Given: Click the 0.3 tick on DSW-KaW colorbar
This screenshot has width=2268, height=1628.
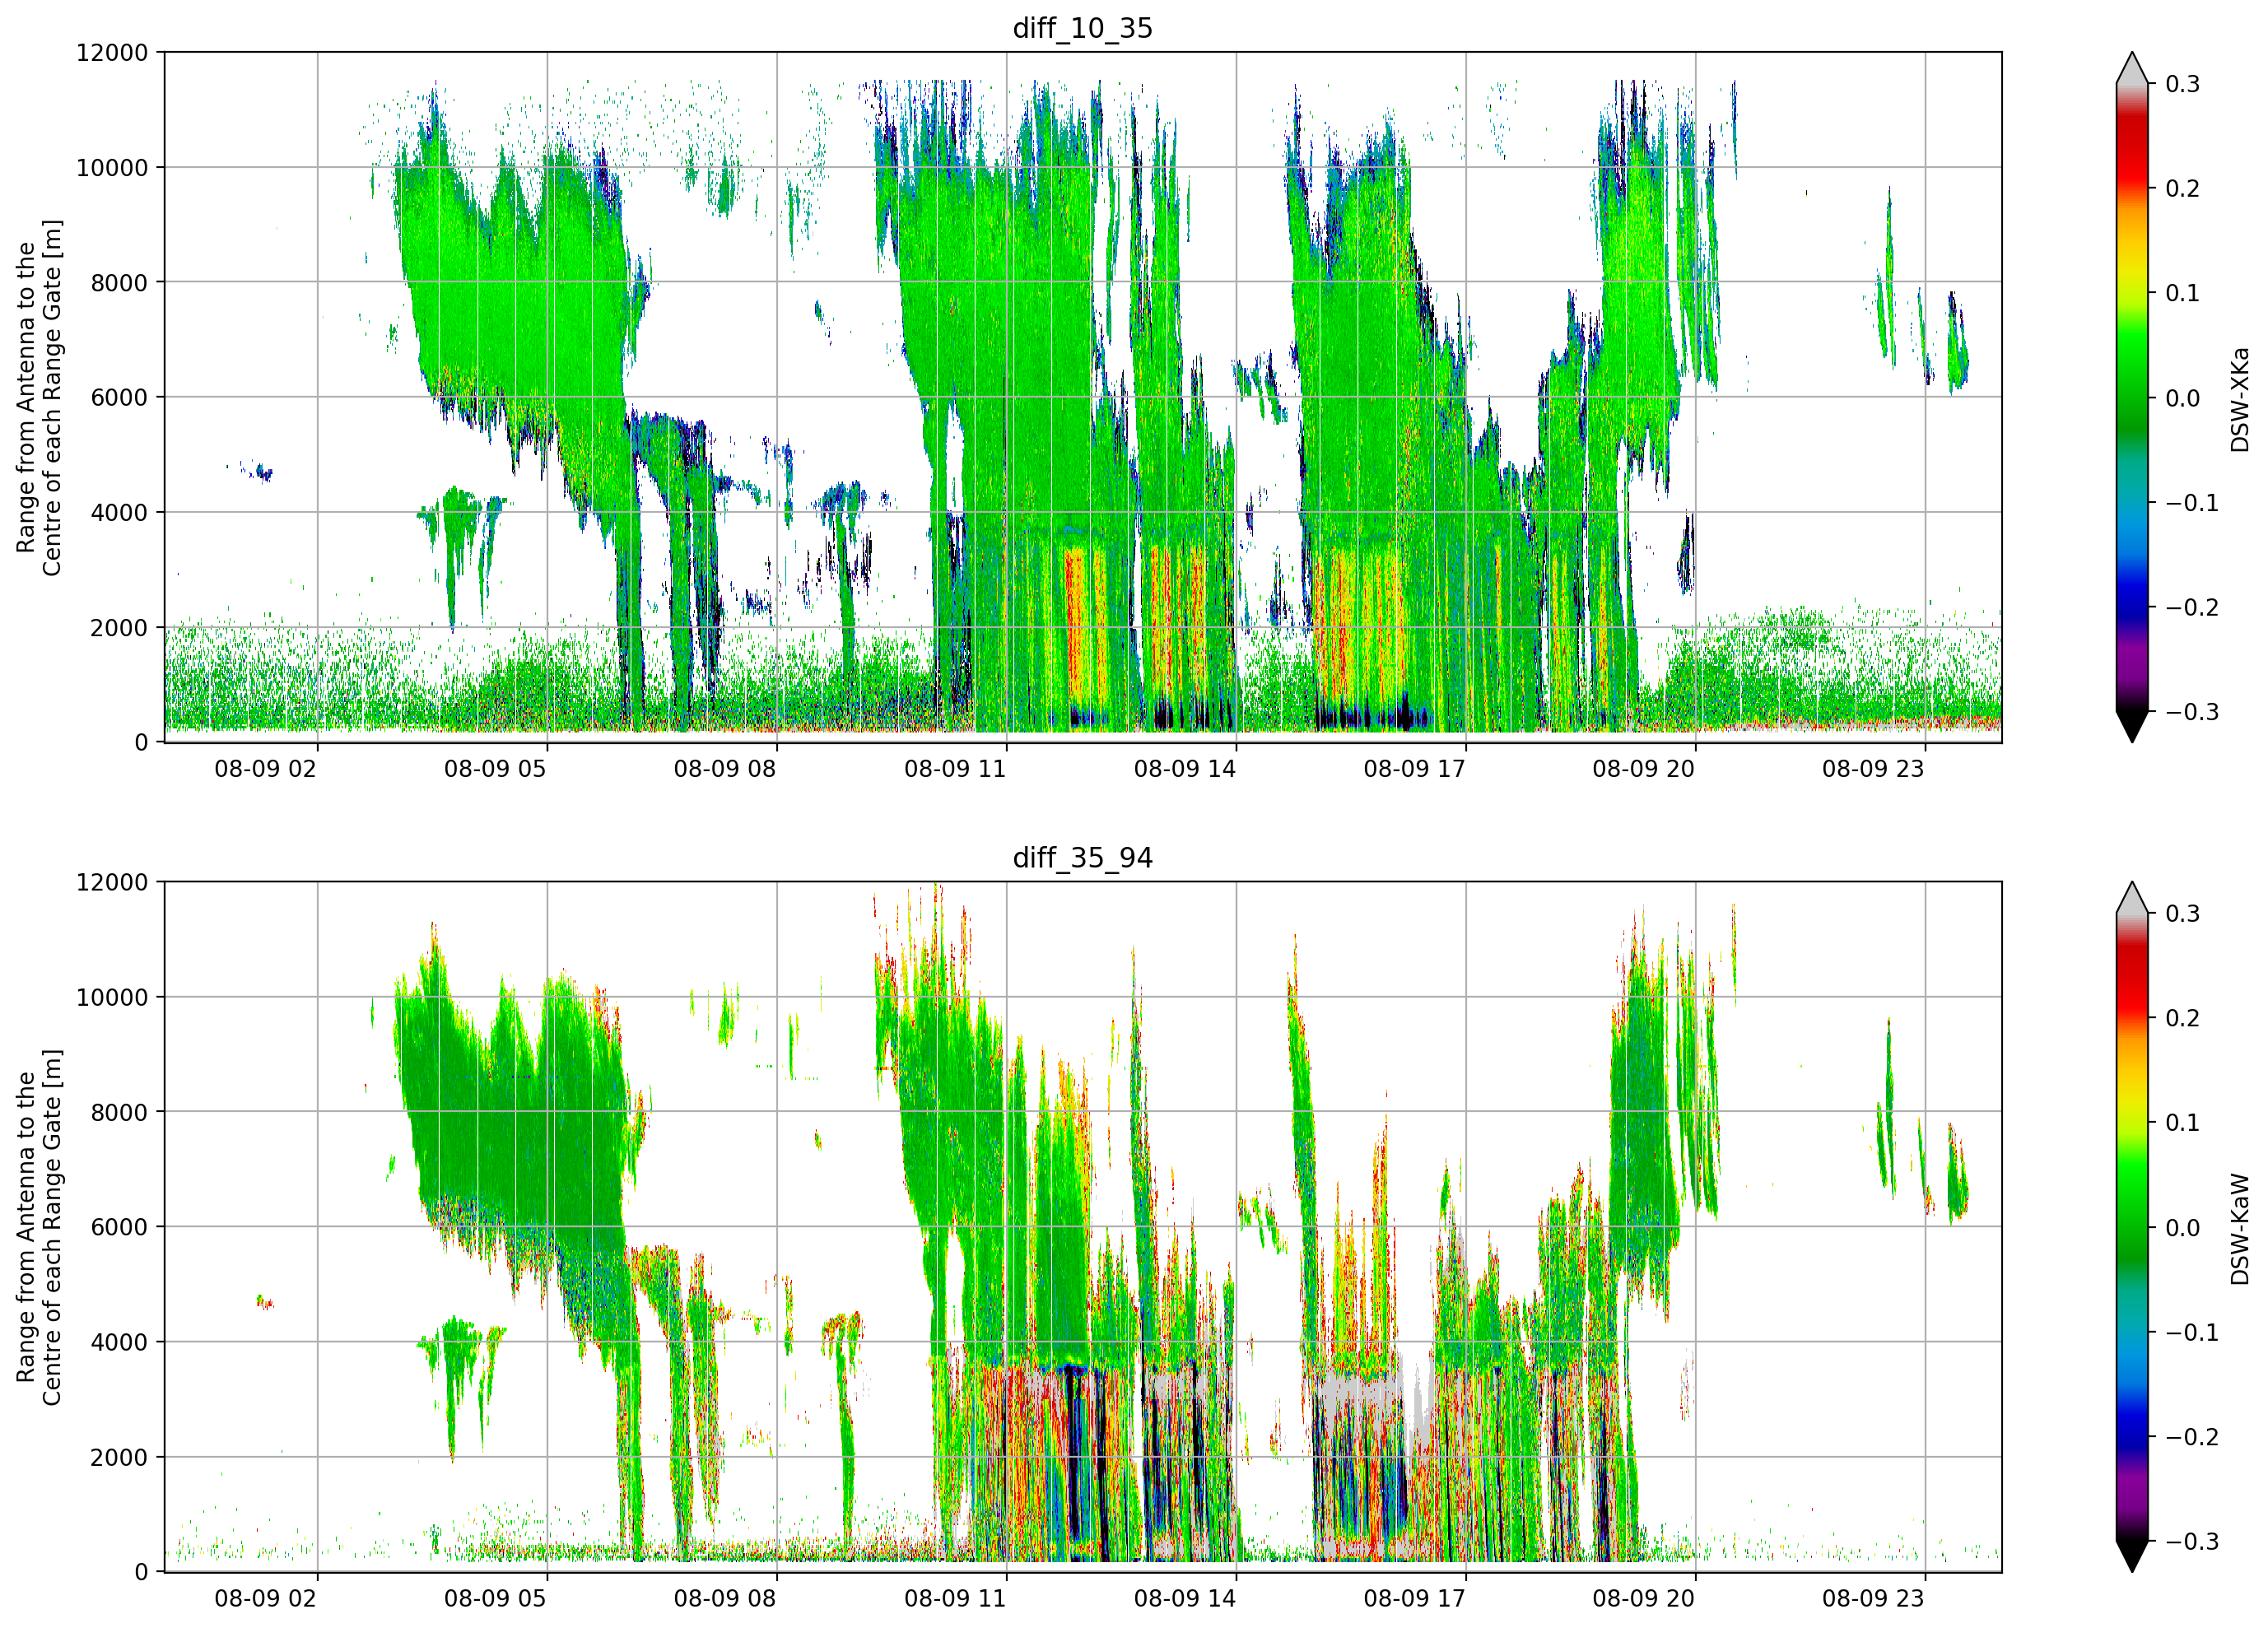Looking at the screenshot, I should (2183, 914).
